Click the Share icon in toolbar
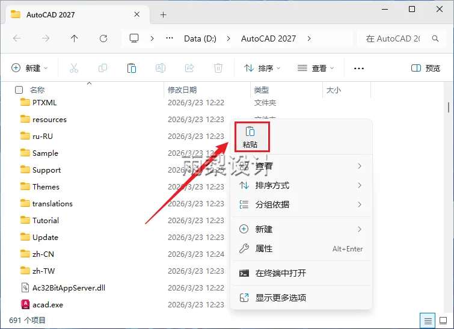Viewport: 454px width, 329px height. click(x=189, y=68)
